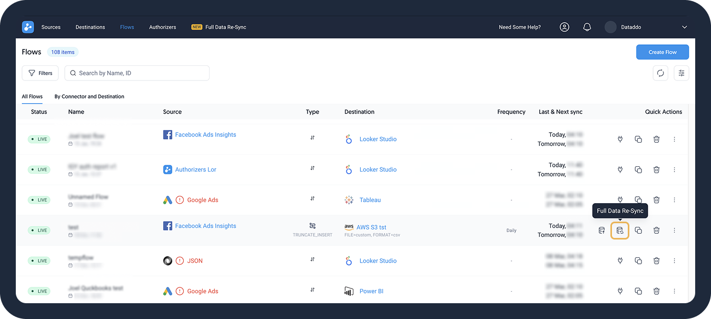The height and width of the screenshot is (319, 711).
Task: Click plug icon in Authorizers Lor row
Action: click(x=620, y=170)
